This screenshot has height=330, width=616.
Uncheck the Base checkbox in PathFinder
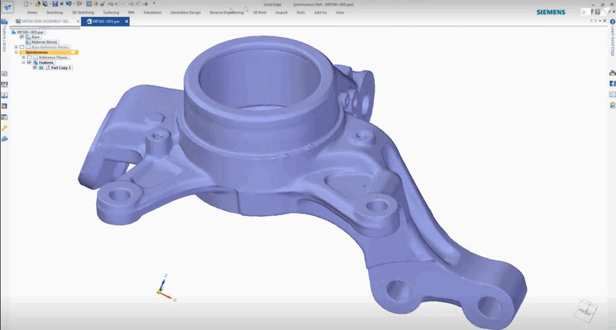pos(22,37)
